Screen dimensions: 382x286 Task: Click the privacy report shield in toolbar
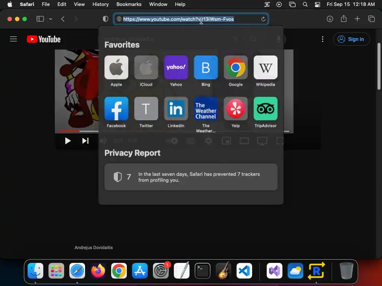106,19
